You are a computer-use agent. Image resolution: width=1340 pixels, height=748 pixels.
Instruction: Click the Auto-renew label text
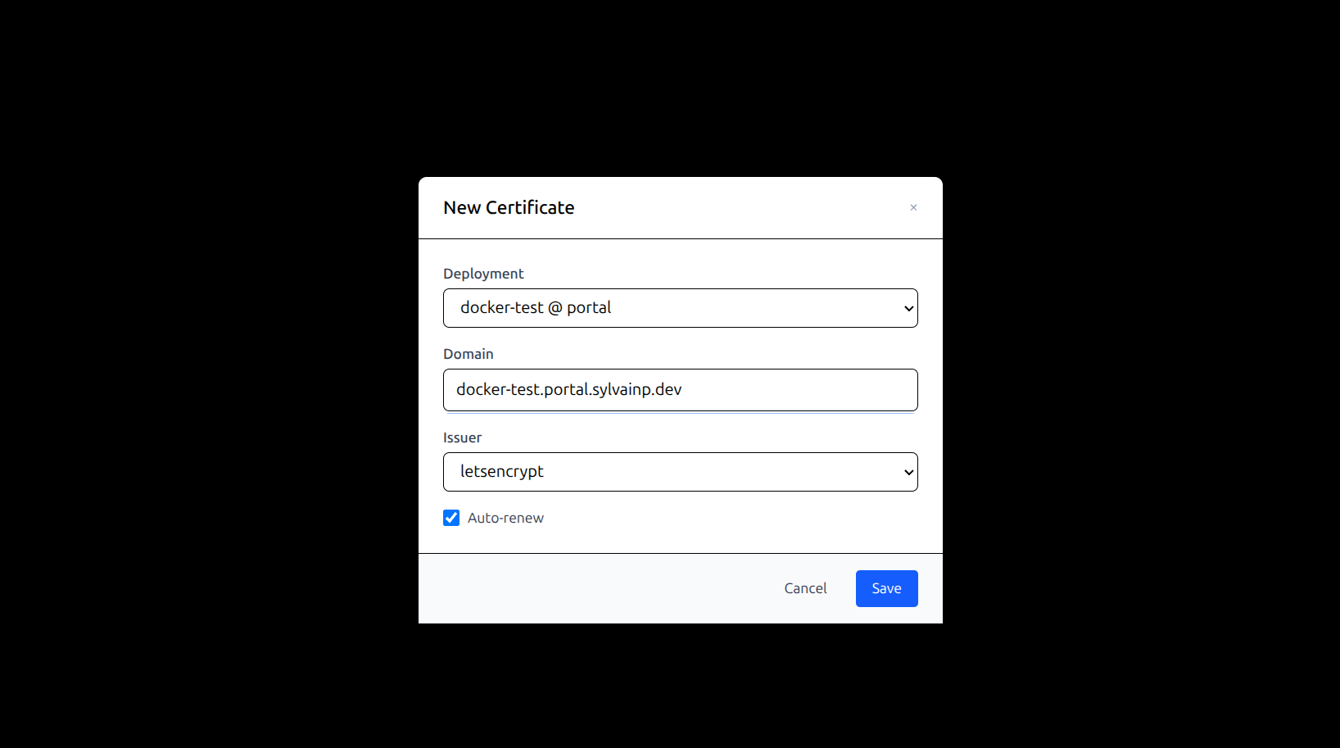coord(505,518)
